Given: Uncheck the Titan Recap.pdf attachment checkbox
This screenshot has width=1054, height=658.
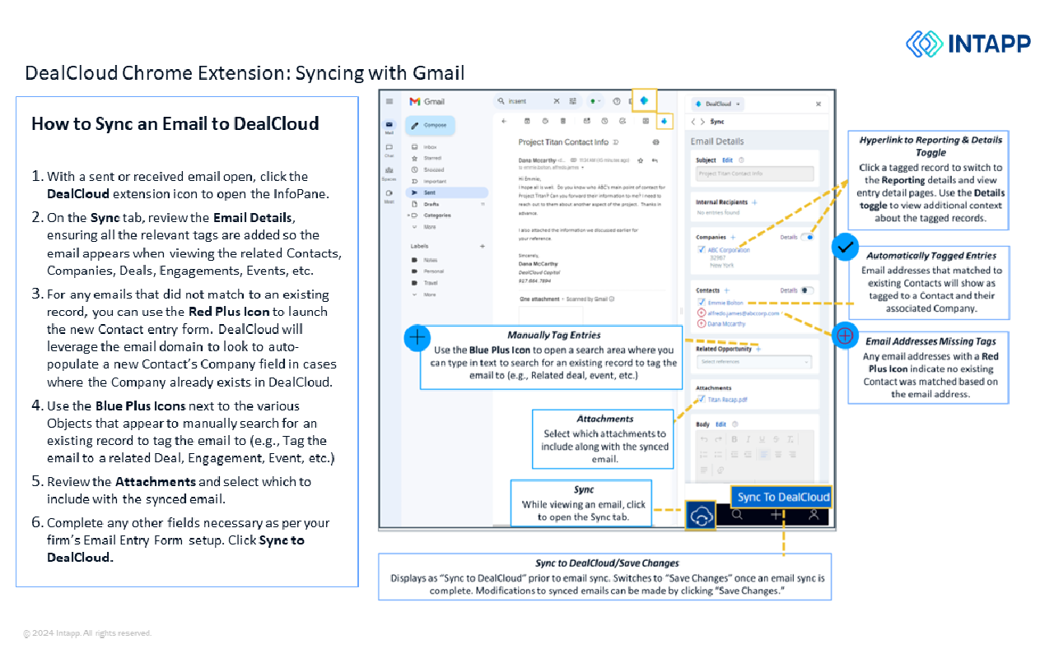Looking at the screenshot, I should [702, 399].
